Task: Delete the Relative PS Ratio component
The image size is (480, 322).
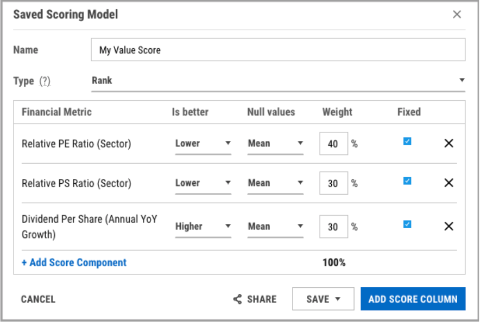Action: tap(449, 183)
